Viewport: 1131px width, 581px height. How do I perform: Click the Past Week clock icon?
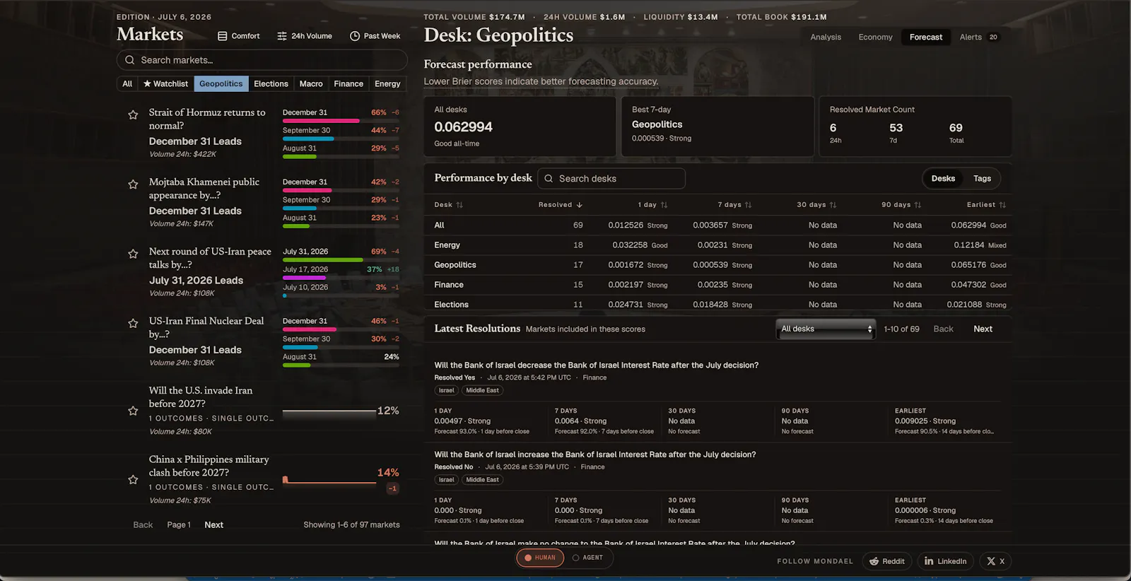(x=355, y=36)
